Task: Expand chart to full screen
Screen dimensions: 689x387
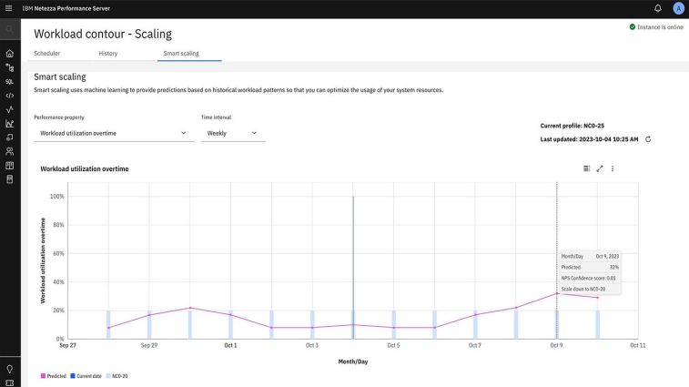Action: 600,168
